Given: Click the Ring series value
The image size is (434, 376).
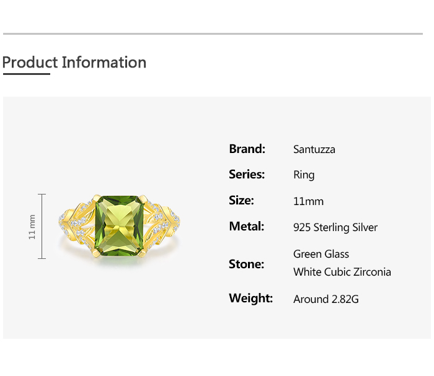Looking at the screenshot, I should (304, 175).
